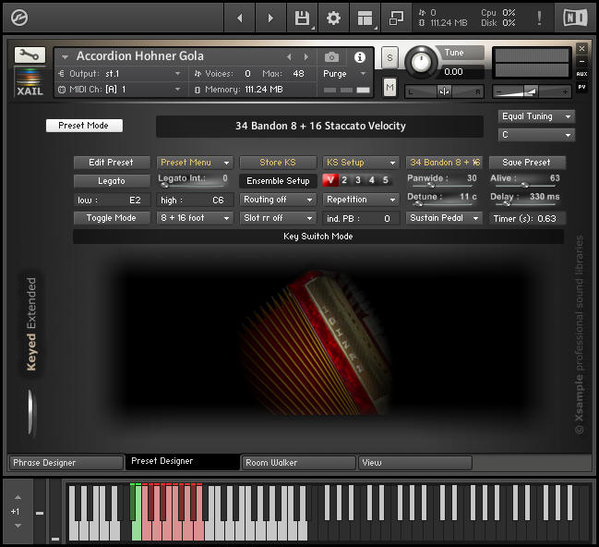599x547 pixels.
Task: Click the NI logo icon
Action: 575,18
